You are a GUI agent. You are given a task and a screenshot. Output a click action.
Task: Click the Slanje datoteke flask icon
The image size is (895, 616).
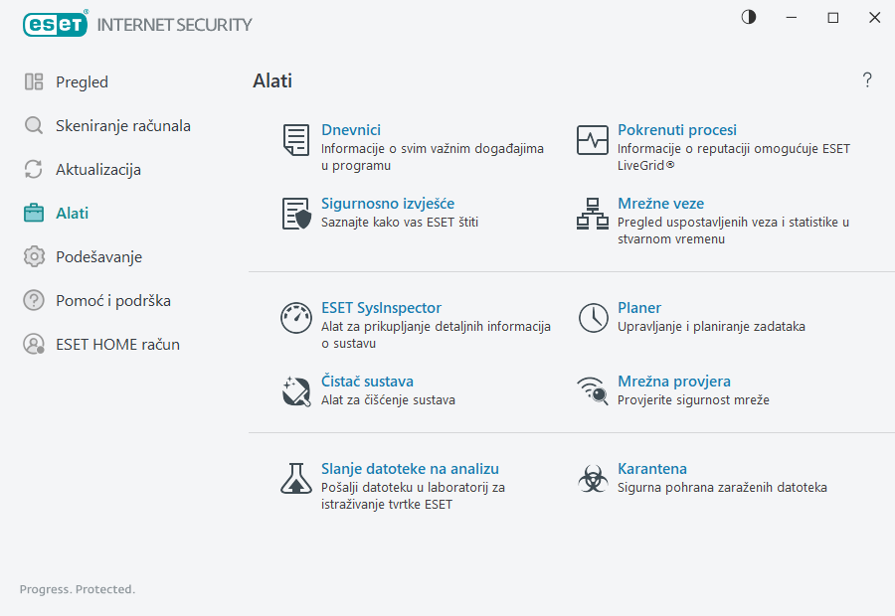(x=295, y=479)
